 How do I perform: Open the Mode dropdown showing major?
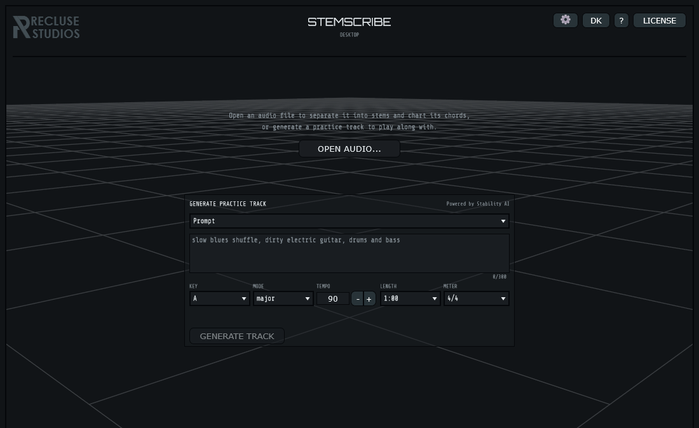point(283,298)
